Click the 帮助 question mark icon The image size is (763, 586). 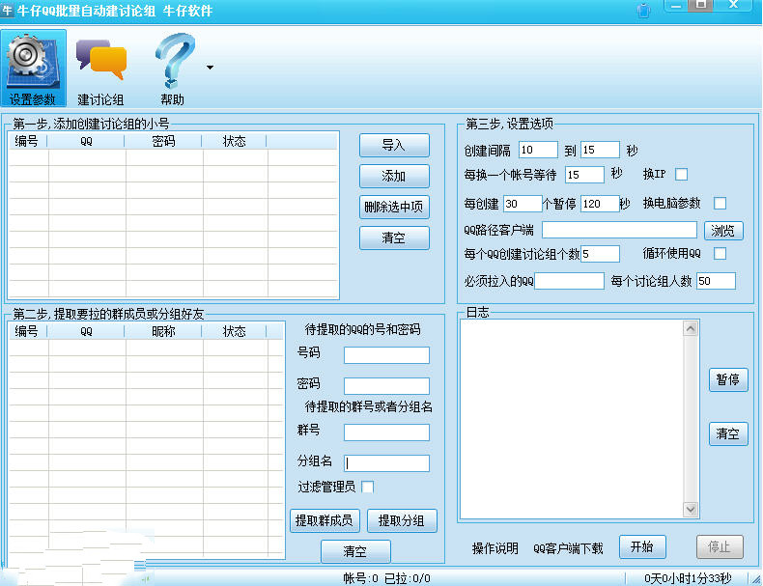click(174, 61)
